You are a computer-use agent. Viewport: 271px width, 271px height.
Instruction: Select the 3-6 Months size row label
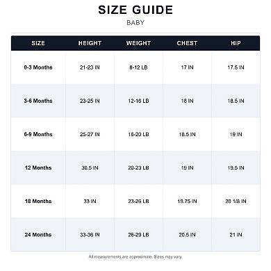pos(38,101)
